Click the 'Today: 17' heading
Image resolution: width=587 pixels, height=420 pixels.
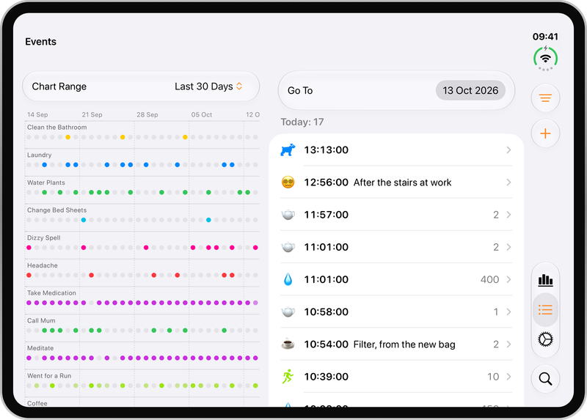[302, 122]
